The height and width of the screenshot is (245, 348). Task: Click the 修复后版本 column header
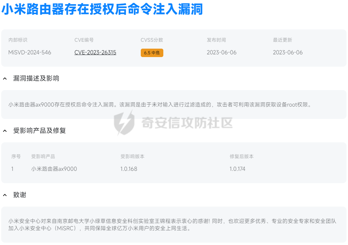[x=242, y=156]
